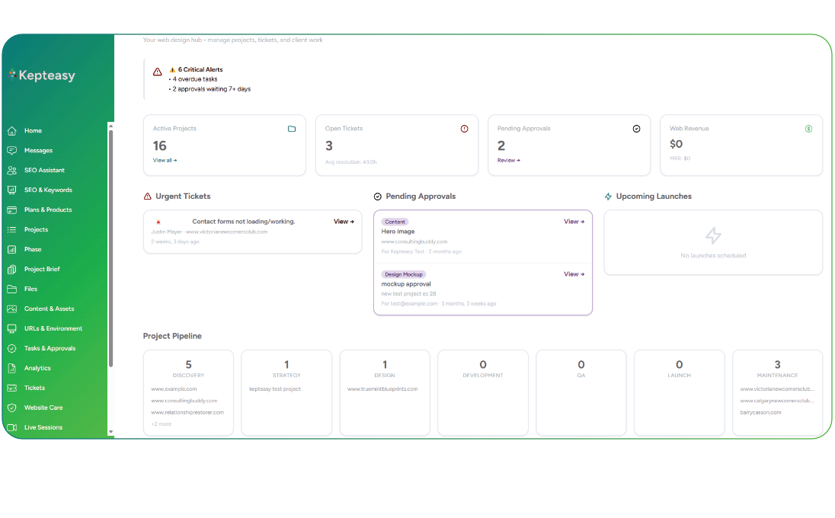The width and height of the screenshot is (835, 518).
Task: Click the SEO Assistant people icon
Action: [11, 171]
